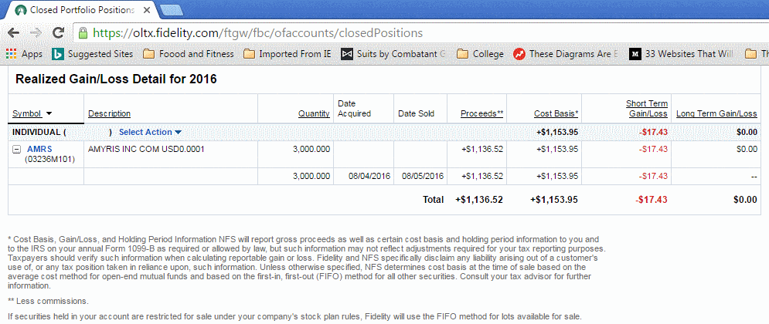Click the Total short term -$17.43 value
769x324 pixels.
click(651, 200)
